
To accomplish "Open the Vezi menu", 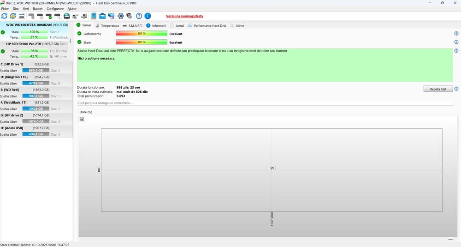I will click(x=26, y=9).
